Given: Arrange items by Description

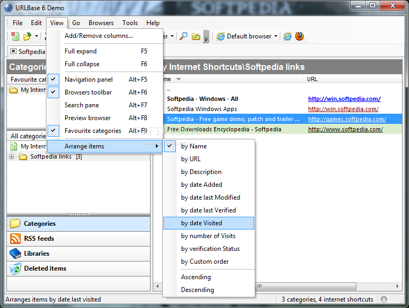Looking at the screenshot, I should pyautogui.click(x=209, y=172).
